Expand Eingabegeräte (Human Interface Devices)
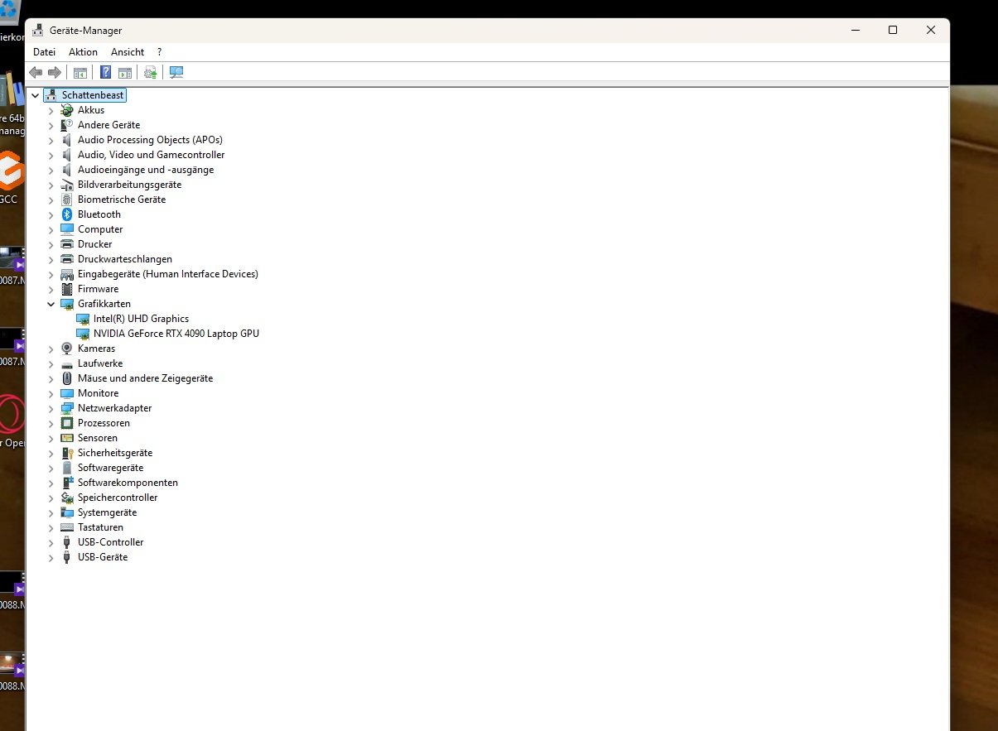The height and width of the screenshot is (731, 998). point(51,274)
